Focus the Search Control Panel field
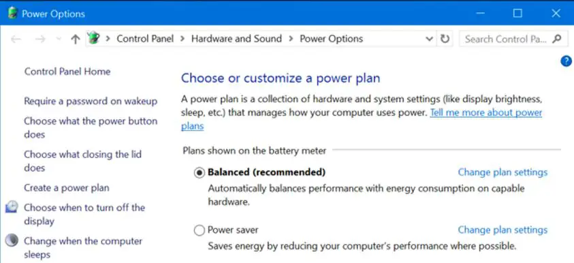The width and height of the screenshot is (574, 263). coord(506,39)
